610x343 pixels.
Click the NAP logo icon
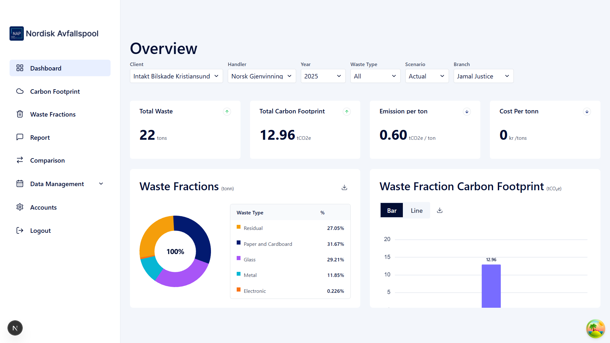point(17,33)
